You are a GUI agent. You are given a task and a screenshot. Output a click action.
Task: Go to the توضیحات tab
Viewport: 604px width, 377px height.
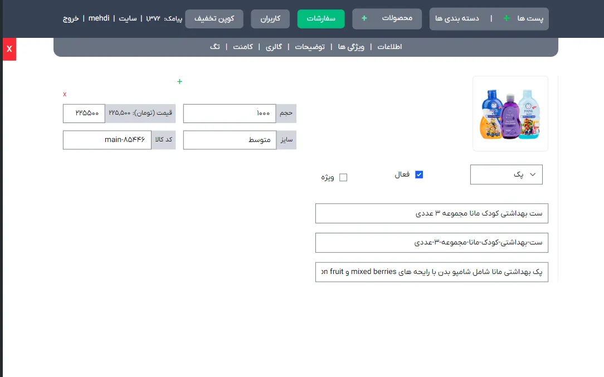pyautogui.click(x=310, y=47)
